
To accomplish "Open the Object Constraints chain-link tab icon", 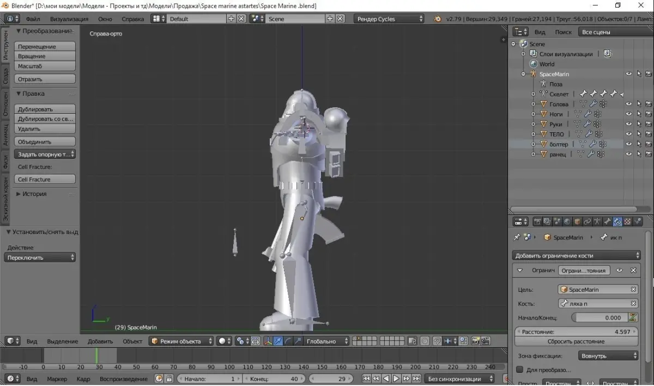I will pos(587,222).
